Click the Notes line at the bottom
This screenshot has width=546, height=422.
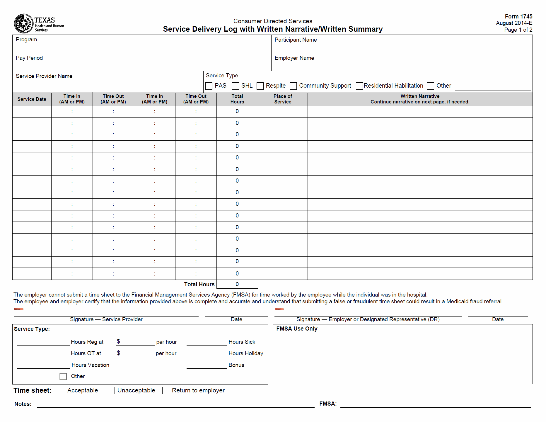pos(176,404)
